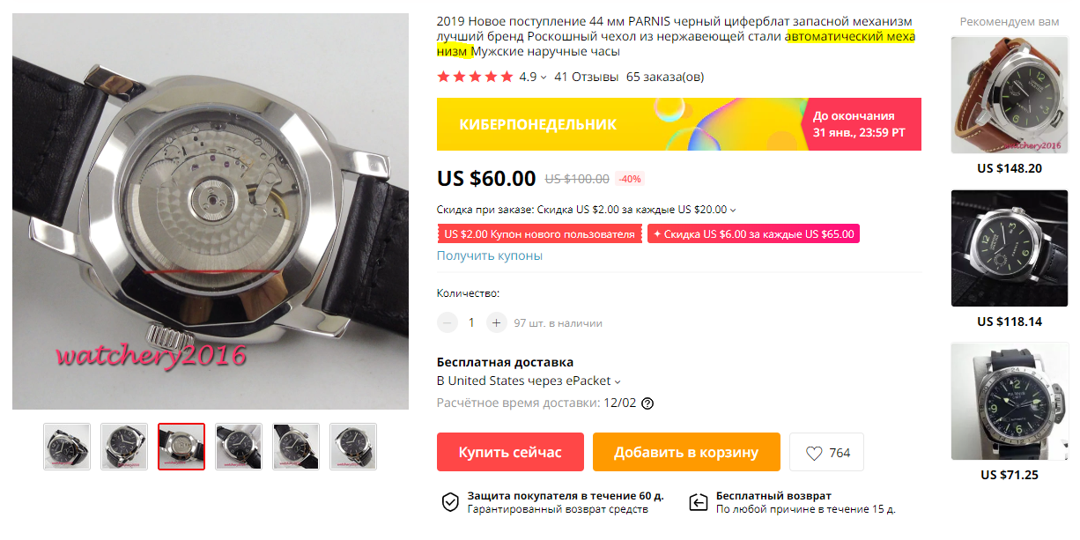This screenshot has width=1080, height=540.
Task: Decrease quantity with the minus button
Action: click(x=448, y=323)
